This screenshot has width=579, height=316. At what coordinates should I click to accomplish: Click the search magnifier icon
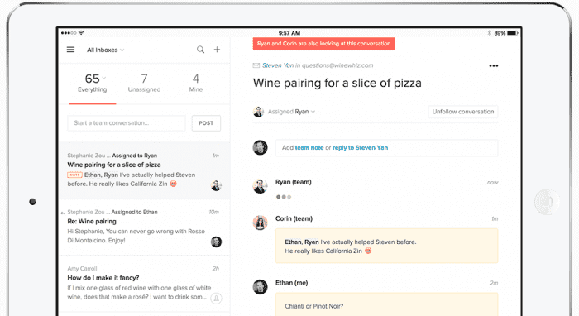(200, 50)
